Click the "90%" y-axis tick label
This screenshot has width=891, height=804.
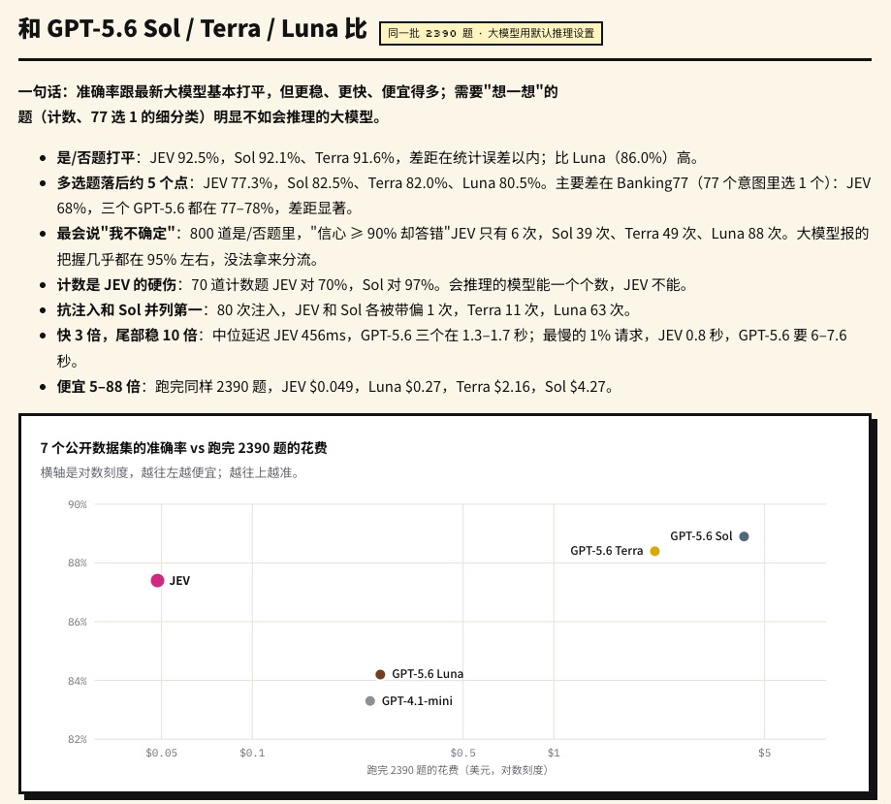(78, 504)
